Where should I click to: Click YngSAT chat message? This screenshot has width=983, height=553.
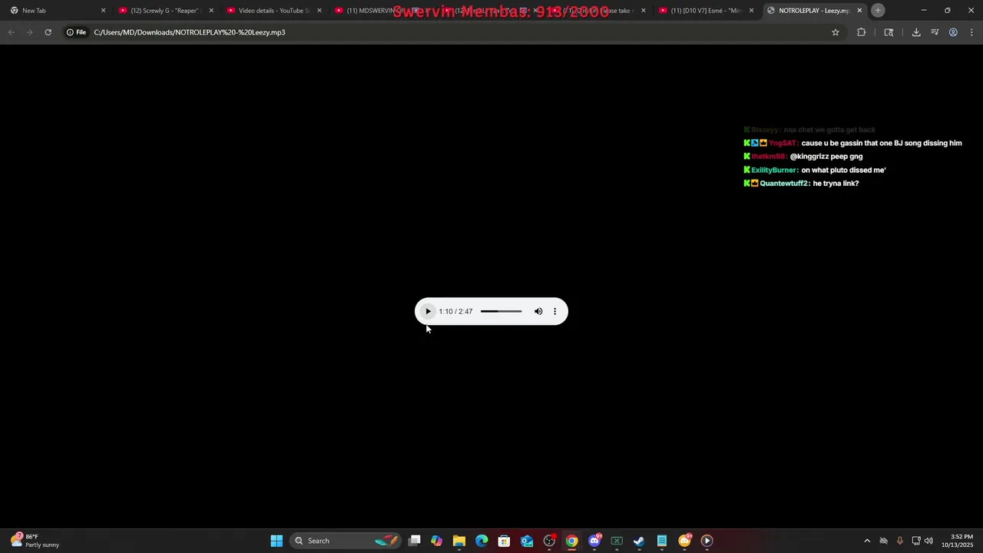click(x=852, y=143)
